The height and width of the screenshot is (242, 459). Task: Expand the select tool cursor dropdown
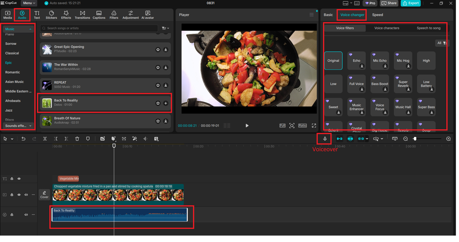click(12, 139)
